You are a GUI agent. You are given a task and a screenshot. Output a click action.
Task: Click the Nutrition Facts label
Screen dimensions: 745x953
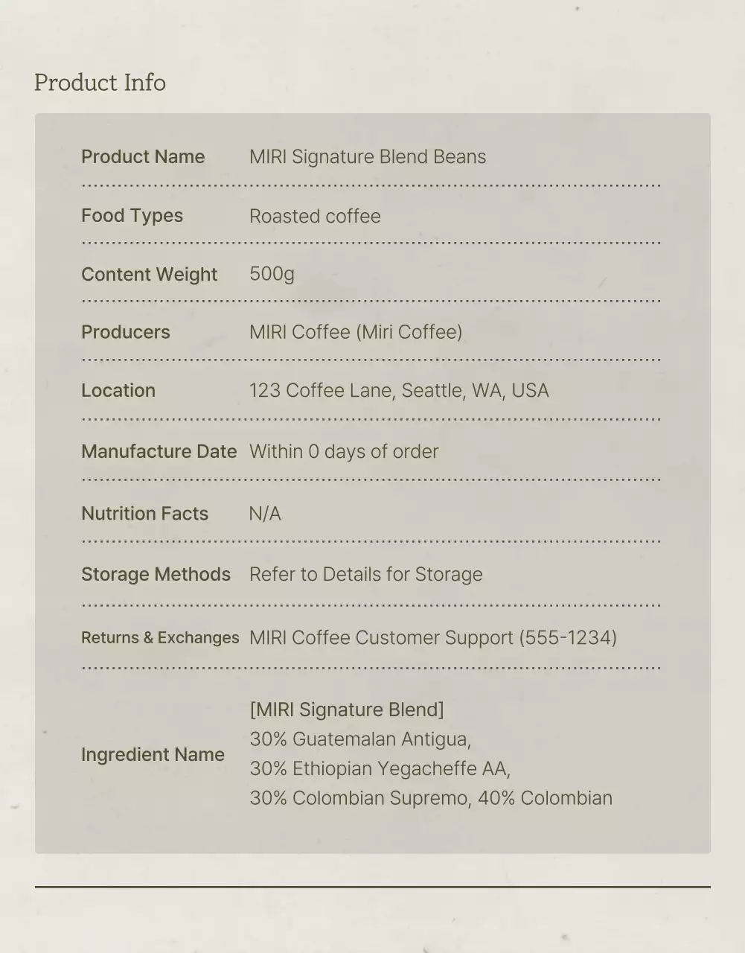[x=144, y=514]
